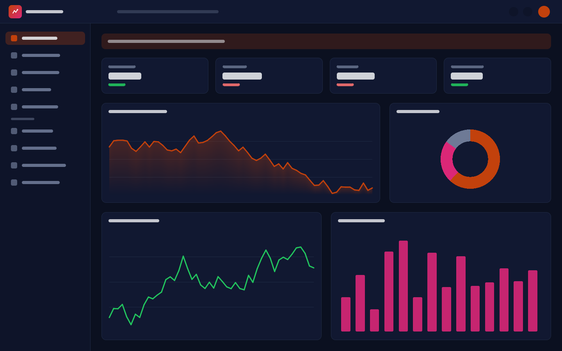Open the orange user avatar in the header

[544, 12]
